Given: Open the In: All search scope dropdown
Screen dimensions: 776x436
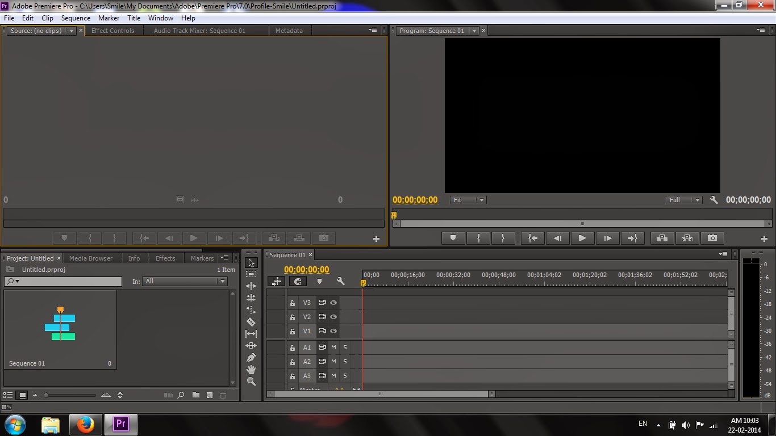Looking at the screenshot, I should 185,281.
